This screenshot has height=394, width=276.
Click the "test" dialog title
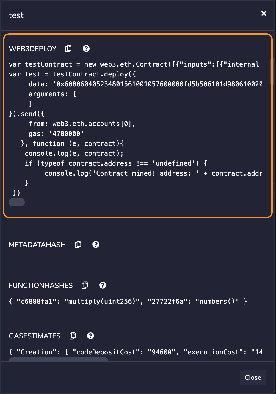tap(16, 15)
